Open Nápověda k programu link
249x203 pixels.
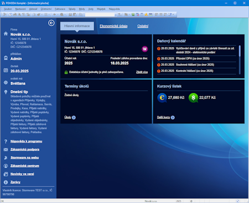pyautogui.click(x=26, y=141)
